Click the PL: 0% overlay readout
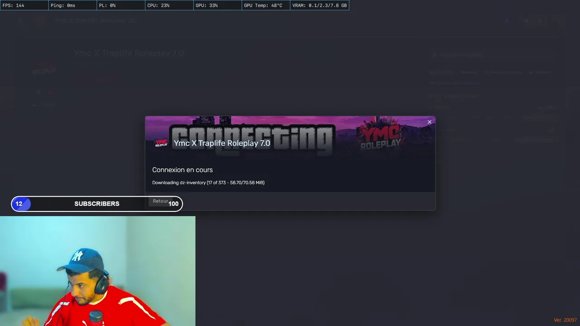This screenshot has height=326, width=580. tap(121, 5)
